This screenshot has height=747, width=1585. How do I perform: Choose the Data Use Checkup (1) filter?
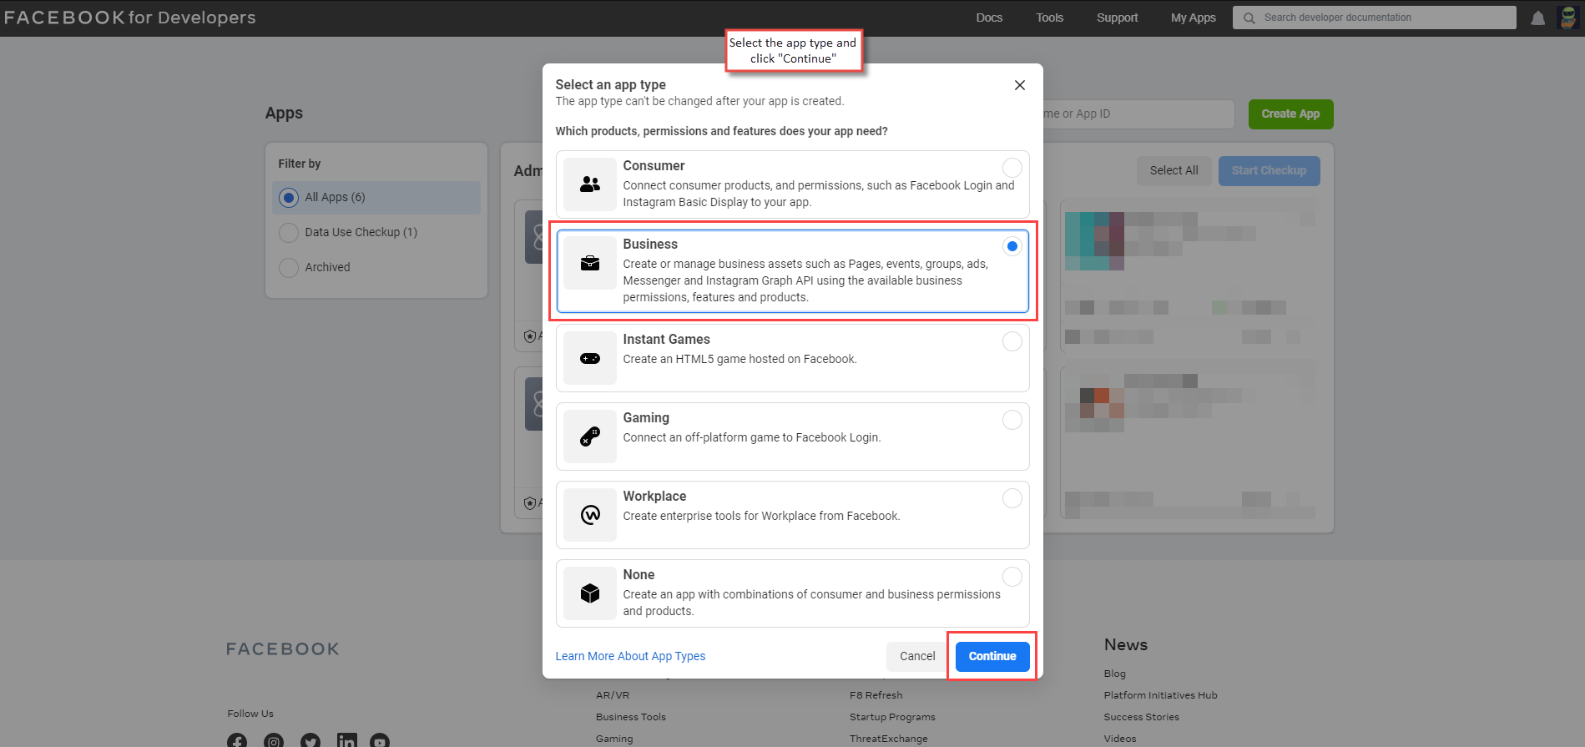376,232
